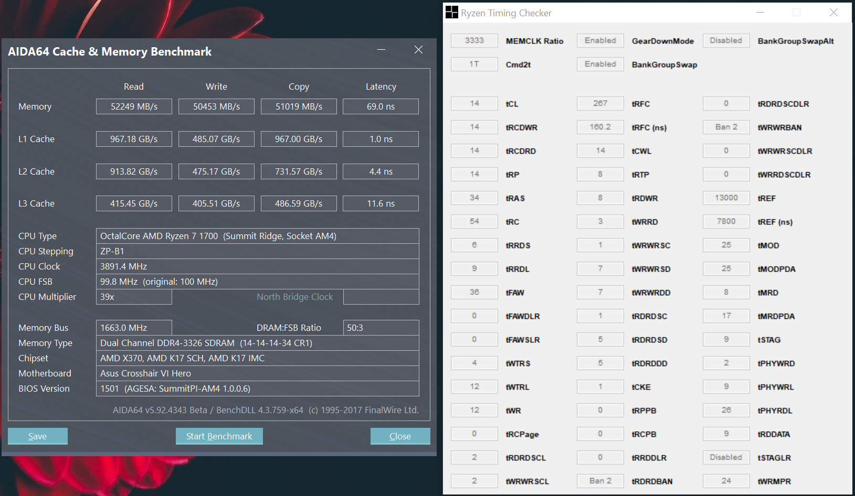Click the CPU Clock value 3891.4 MHz
855x496 pixels.
click(x=258, y=266)
